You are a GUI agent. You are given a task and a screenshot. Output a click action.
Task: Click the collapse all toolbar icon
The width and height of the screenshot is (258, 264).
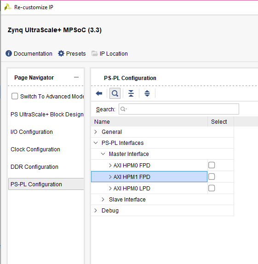coord(131,93)
